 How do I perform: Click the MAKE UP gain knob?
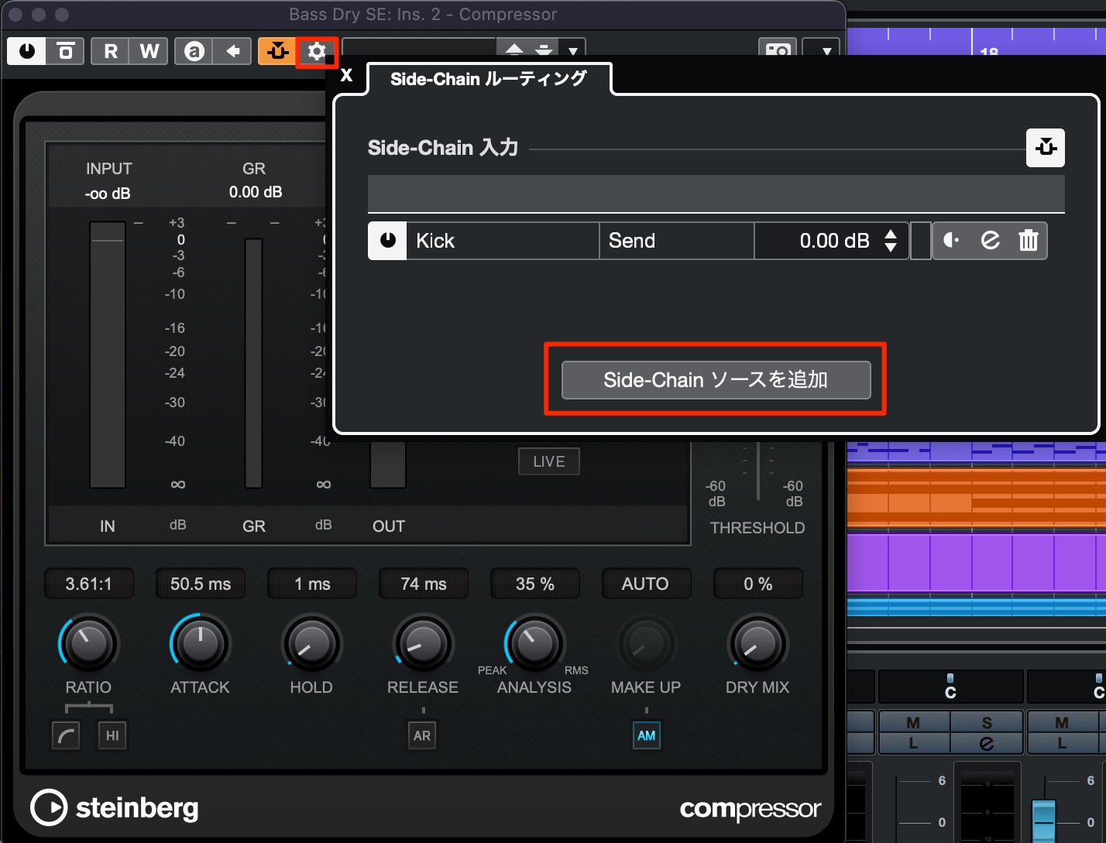(646, 643)
